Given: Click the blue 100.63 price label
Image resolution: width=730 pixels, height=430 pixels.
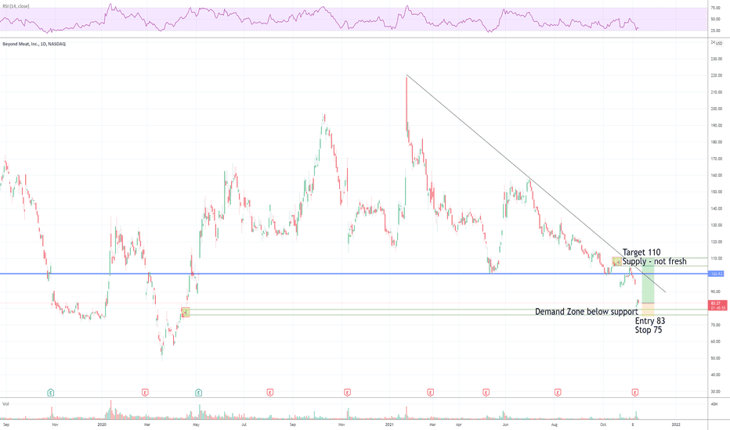Looking at the screenshot, I should tap(717, 274).
